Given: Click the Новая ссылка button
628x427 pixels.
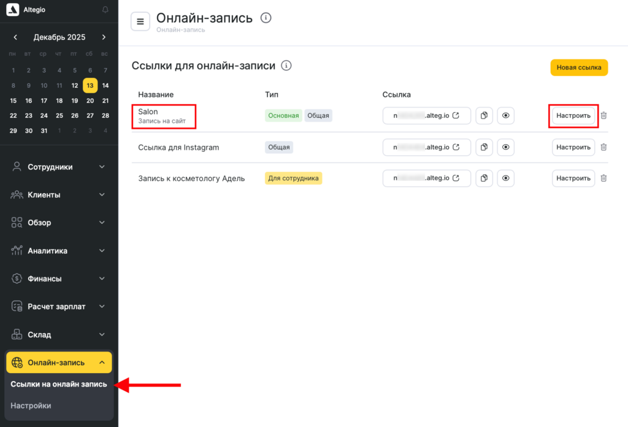Looking at the screenshot, I should tap(578, 67).
